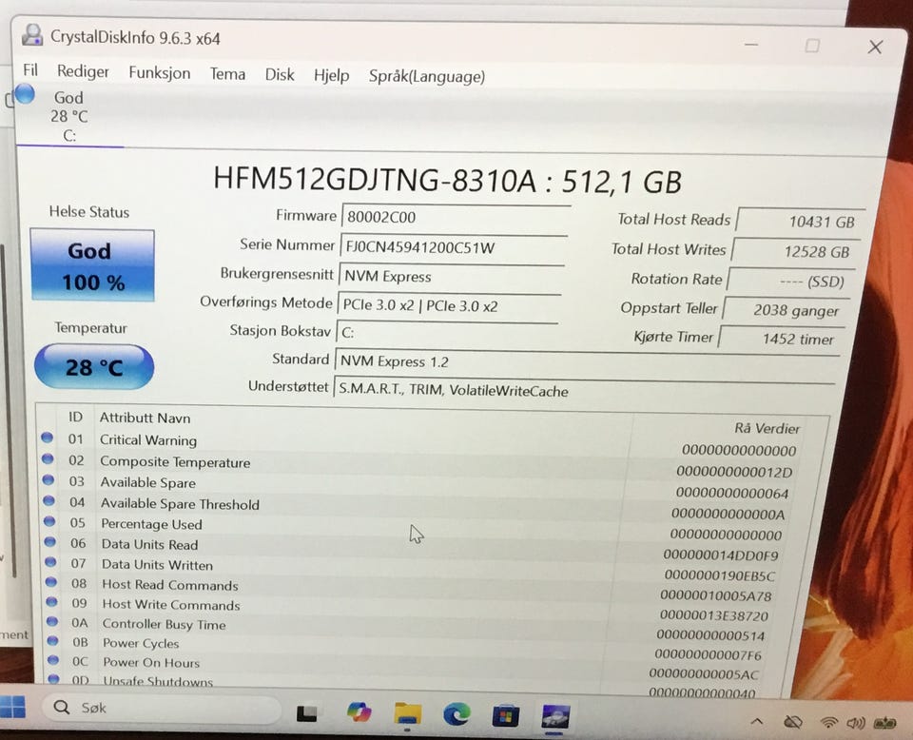Click the blue status dot beside the disk tab
The image size is (913, 740).
coord(25,94)
